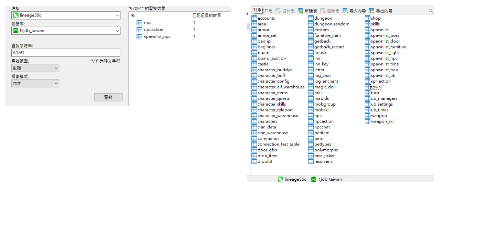
Task: Select the magic_doll table name
Action: 325,87
